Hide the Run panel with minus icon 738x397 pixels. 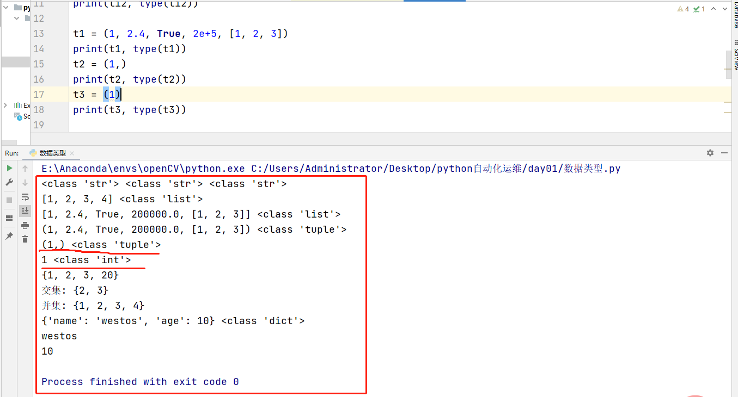coord(724,153)
